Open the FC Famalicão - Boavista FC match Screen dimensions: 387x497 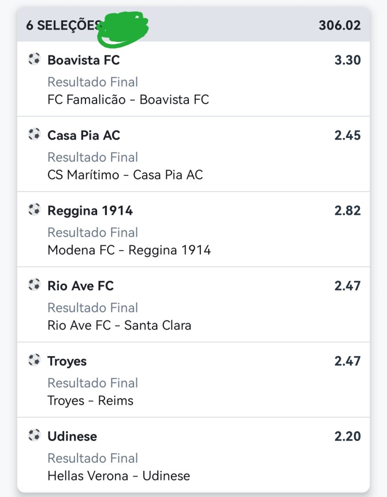tap(128, 100)
